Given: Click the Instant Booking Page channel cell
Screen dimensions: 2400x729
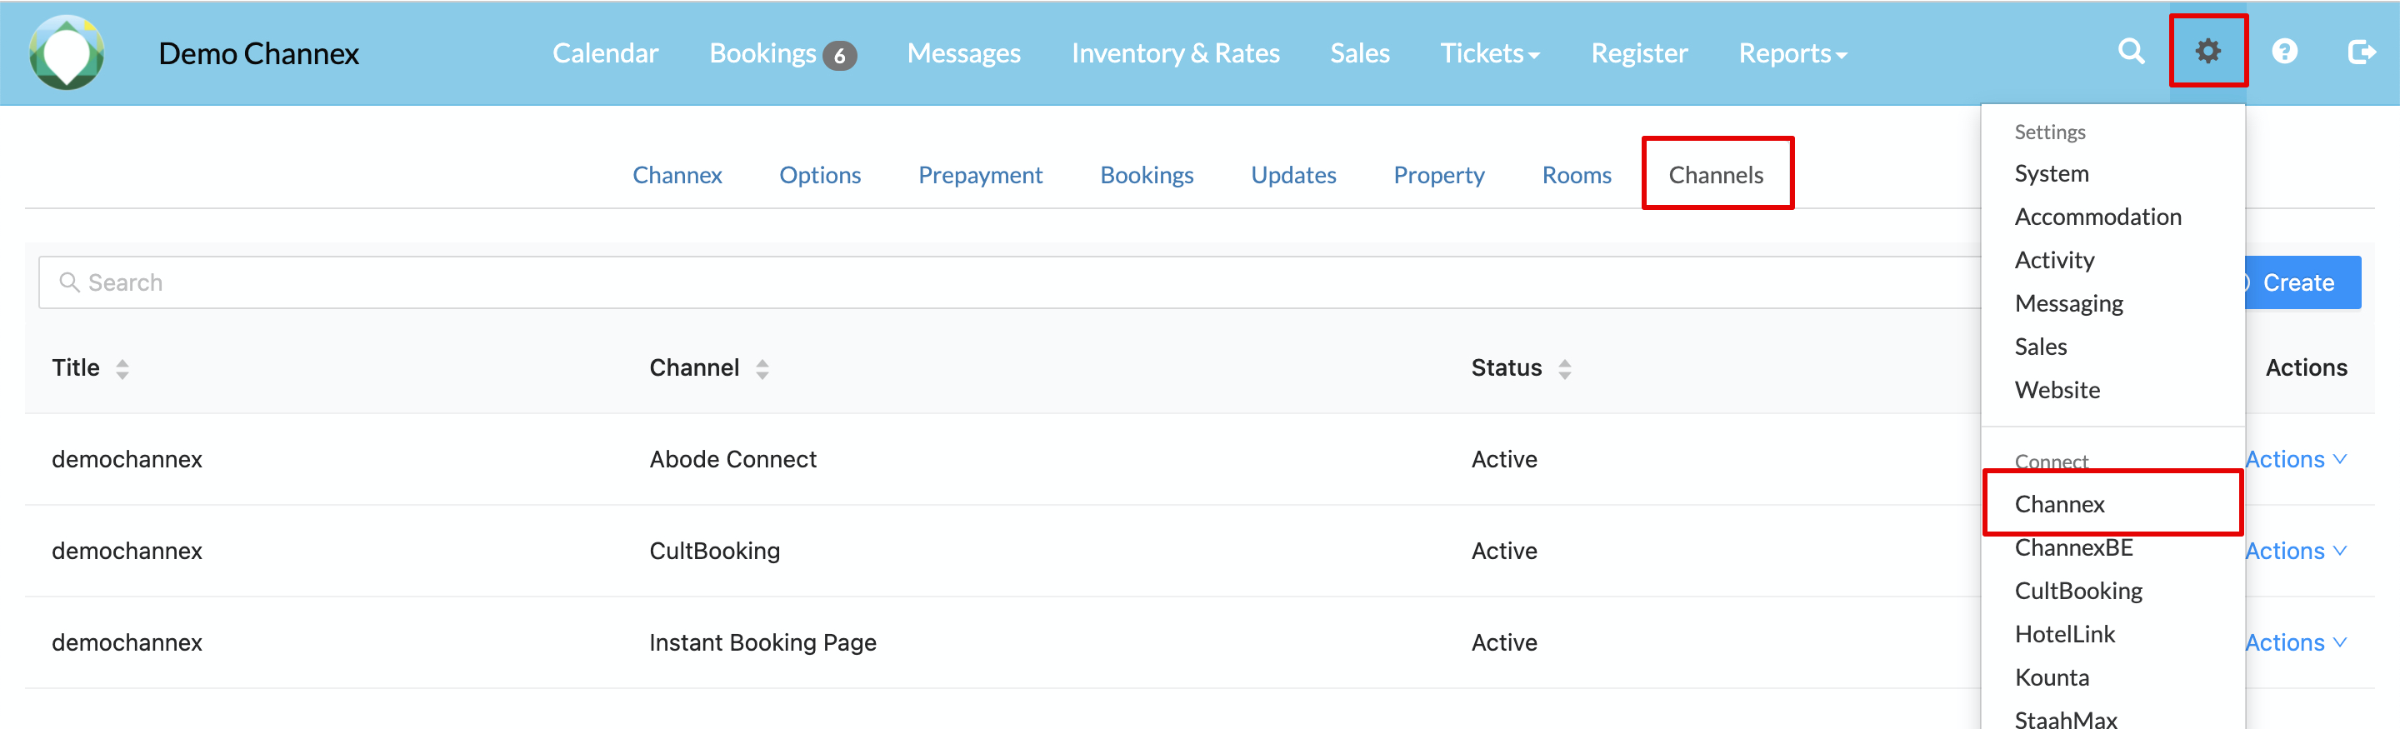Looking at the screenshot, I should point(763,642).
